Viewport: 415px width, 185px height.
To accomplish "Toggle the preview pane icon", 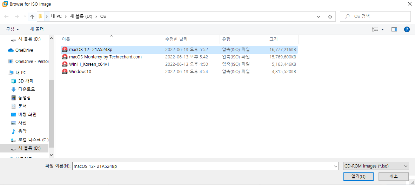I will click(x=394, y=29).
